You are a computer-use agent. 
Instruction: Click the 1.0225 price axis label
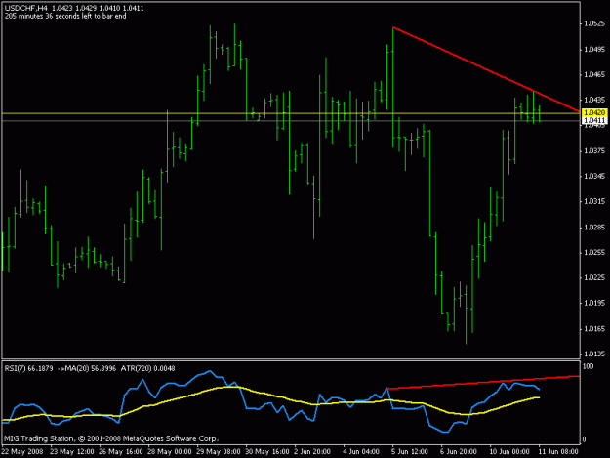pyautogui.click(x=594, y=277)
